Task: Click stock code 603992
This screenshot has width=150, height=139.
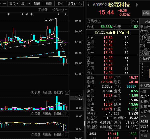Action: pos(100,5)
